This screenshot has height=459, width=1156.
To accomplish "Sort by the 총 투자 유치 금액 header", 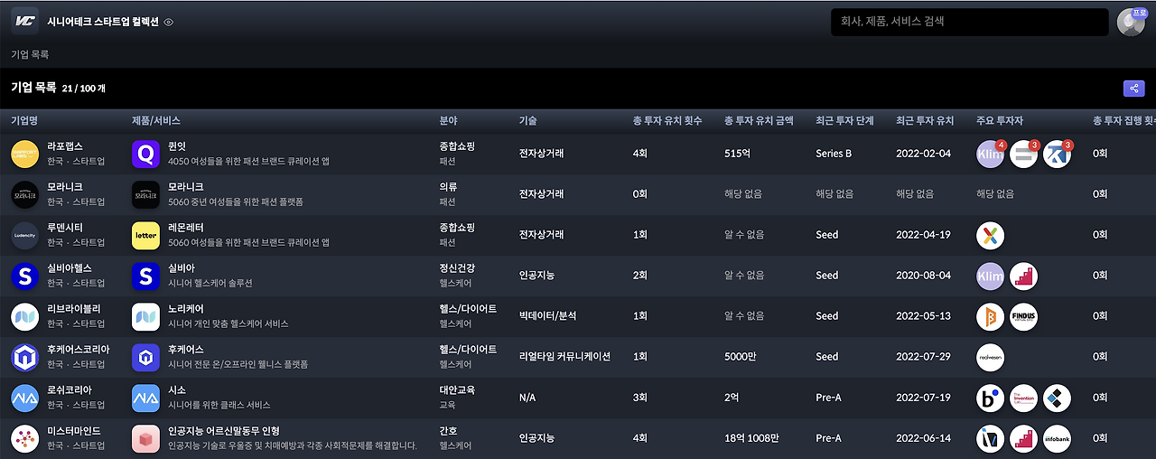I will tap(759, 120).
